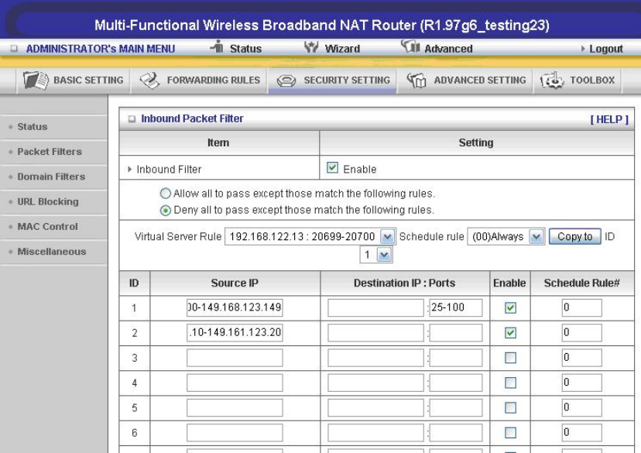The height and width of the screenshot is (453, 641).
Task: Click the Logout arrow icon
Action: (x=583, y=49)
